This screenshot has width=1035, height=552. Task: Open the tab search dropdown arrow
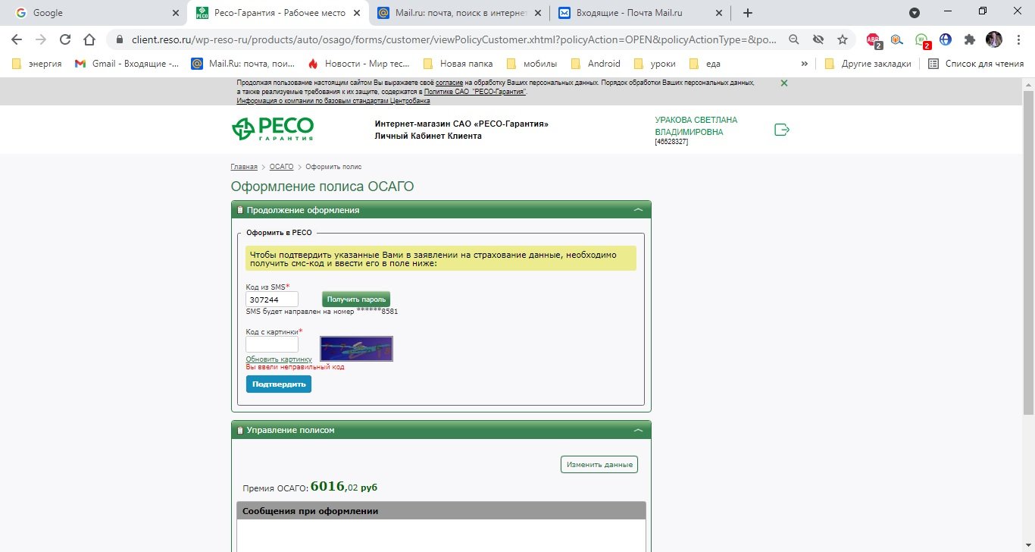tap(915, 13)
